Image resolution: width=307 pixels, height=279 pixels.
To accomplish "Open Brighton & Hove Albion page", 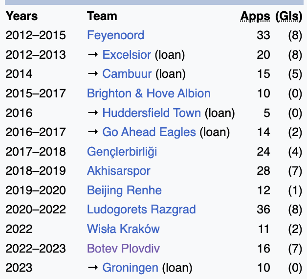I will (149, 93).
